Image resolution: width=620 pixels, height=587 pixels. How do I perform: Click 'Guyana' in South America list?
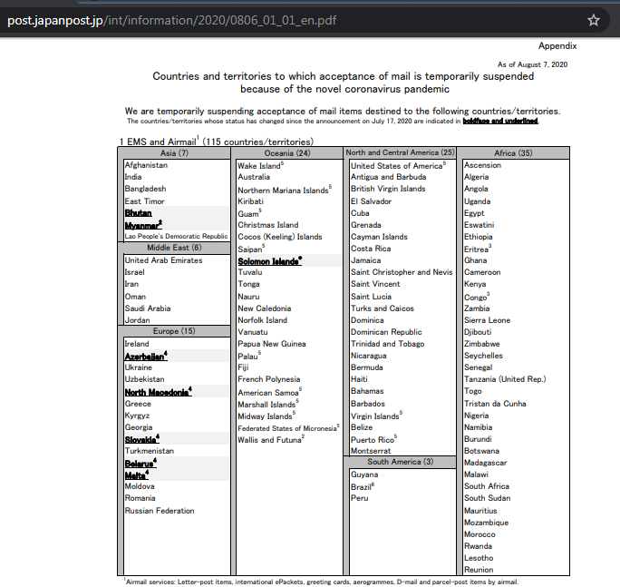click(x=364, y=474)
